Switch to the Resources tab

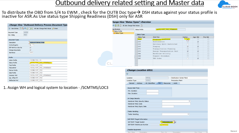[167, 83]
